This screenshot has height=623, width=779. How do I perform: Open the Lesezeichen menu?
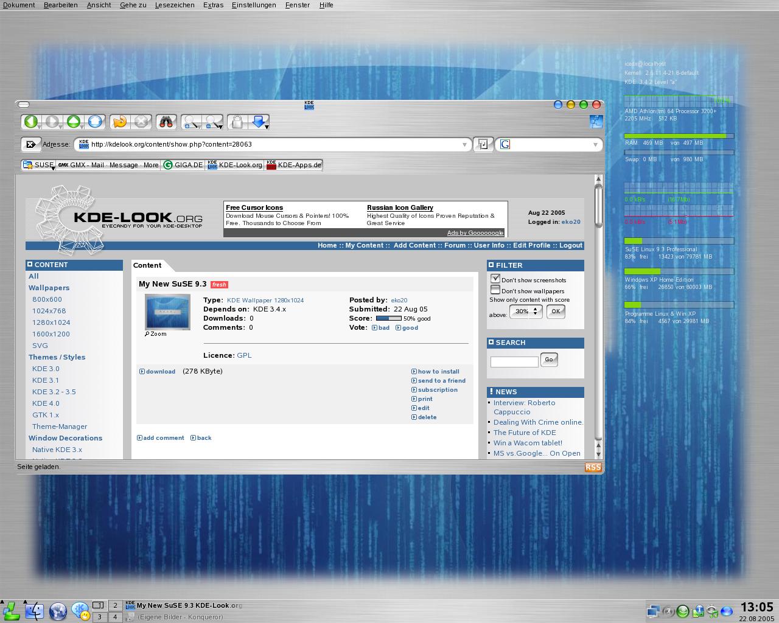pyautogui.click(x=175, y=5)
